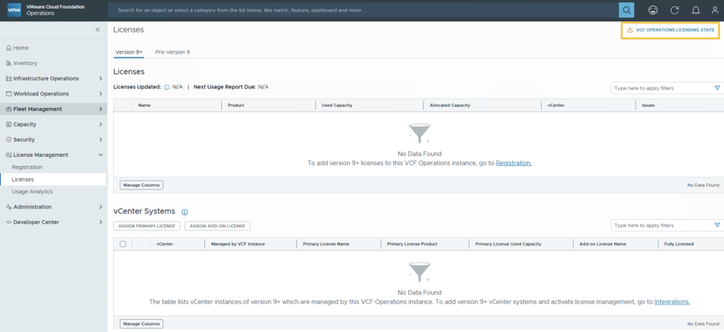724x332 pixels.
Task: Click the License Management icon
Action: 8,155
